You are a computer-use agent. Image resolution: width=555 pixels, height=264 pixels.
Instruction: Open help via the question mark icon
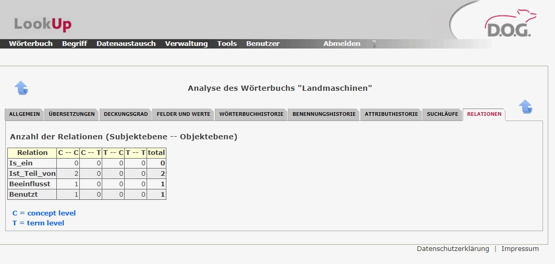(374, 44)
